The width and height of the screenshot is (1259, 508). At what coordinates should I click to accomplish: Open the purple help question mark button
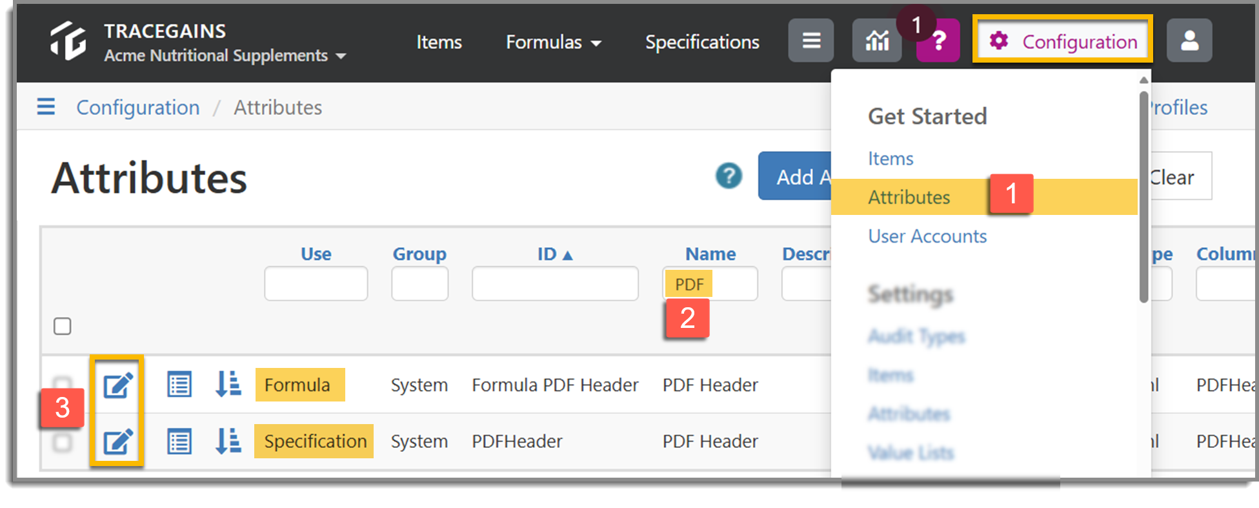click(x=938, y=41)
